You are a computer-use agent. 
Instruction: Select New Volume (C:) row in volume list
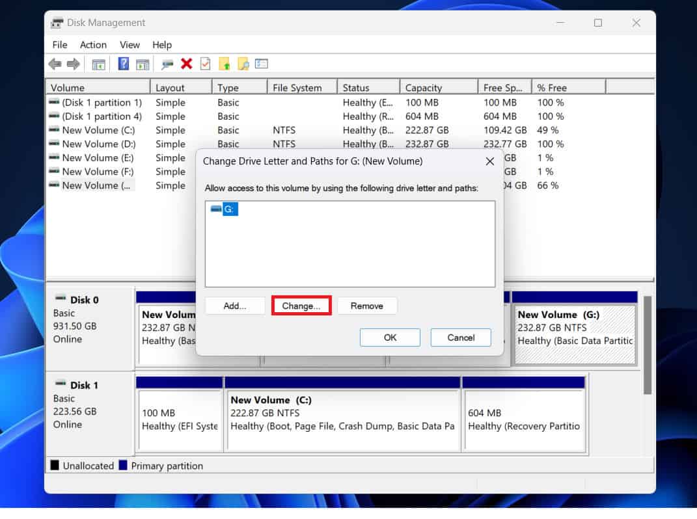coord(98,130)
